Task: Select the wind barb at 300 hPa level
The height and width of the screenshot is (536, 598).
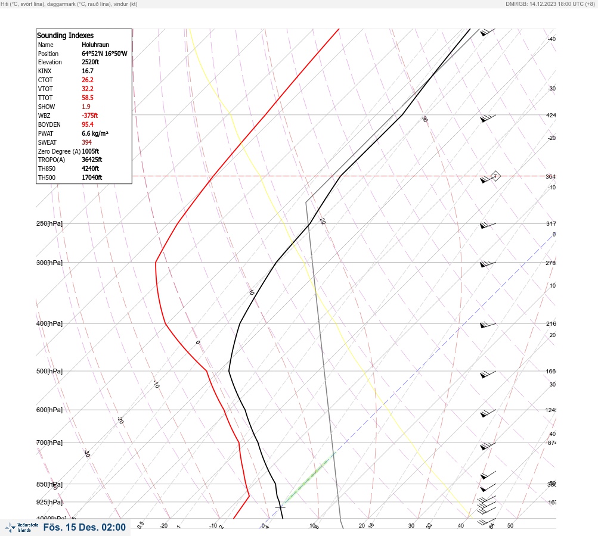Action: (x=488, y=264)
